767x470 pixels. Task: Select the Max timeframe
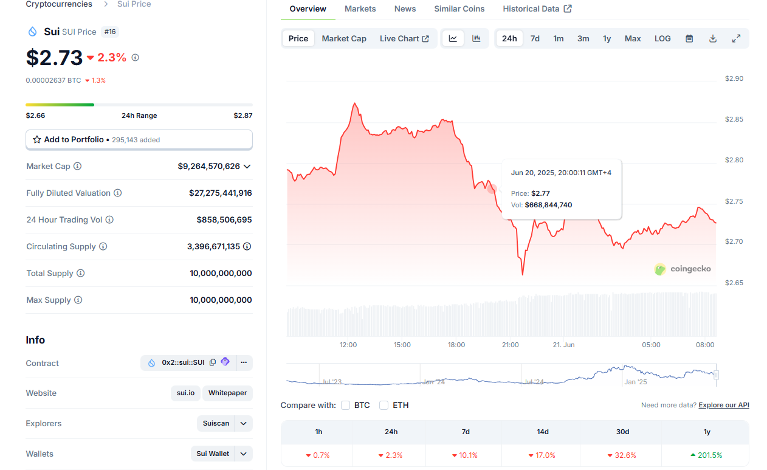tap(633, 38)
